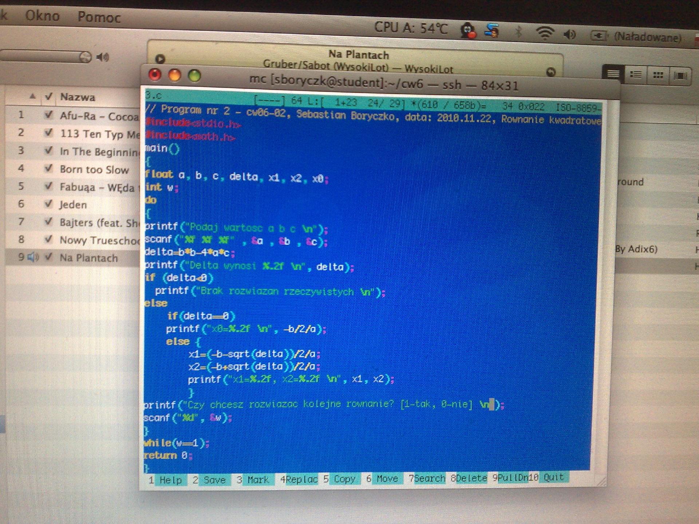Click the float variable declaration line
Viewport: 699px width, 524px height.
(x=237, y=176)
